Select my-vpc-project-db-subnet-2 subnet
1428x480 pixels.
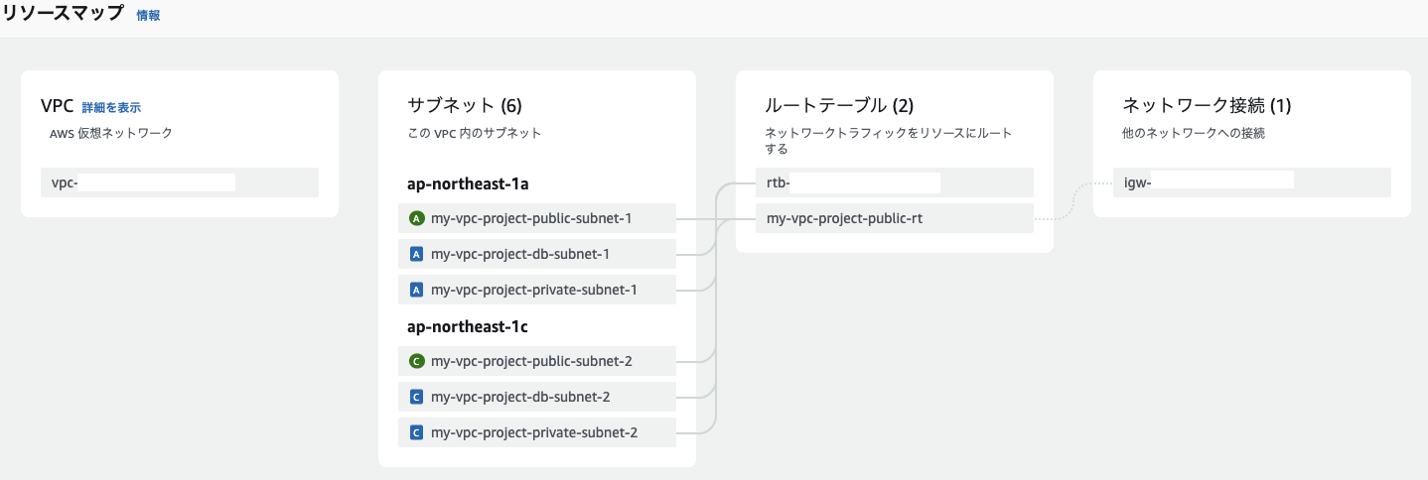(x=520, y=397)
